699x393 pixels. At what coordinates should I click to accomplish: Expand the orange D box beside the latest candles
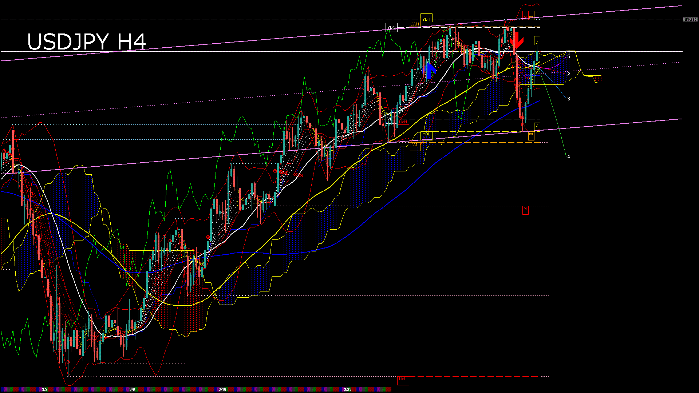point(537,125)
